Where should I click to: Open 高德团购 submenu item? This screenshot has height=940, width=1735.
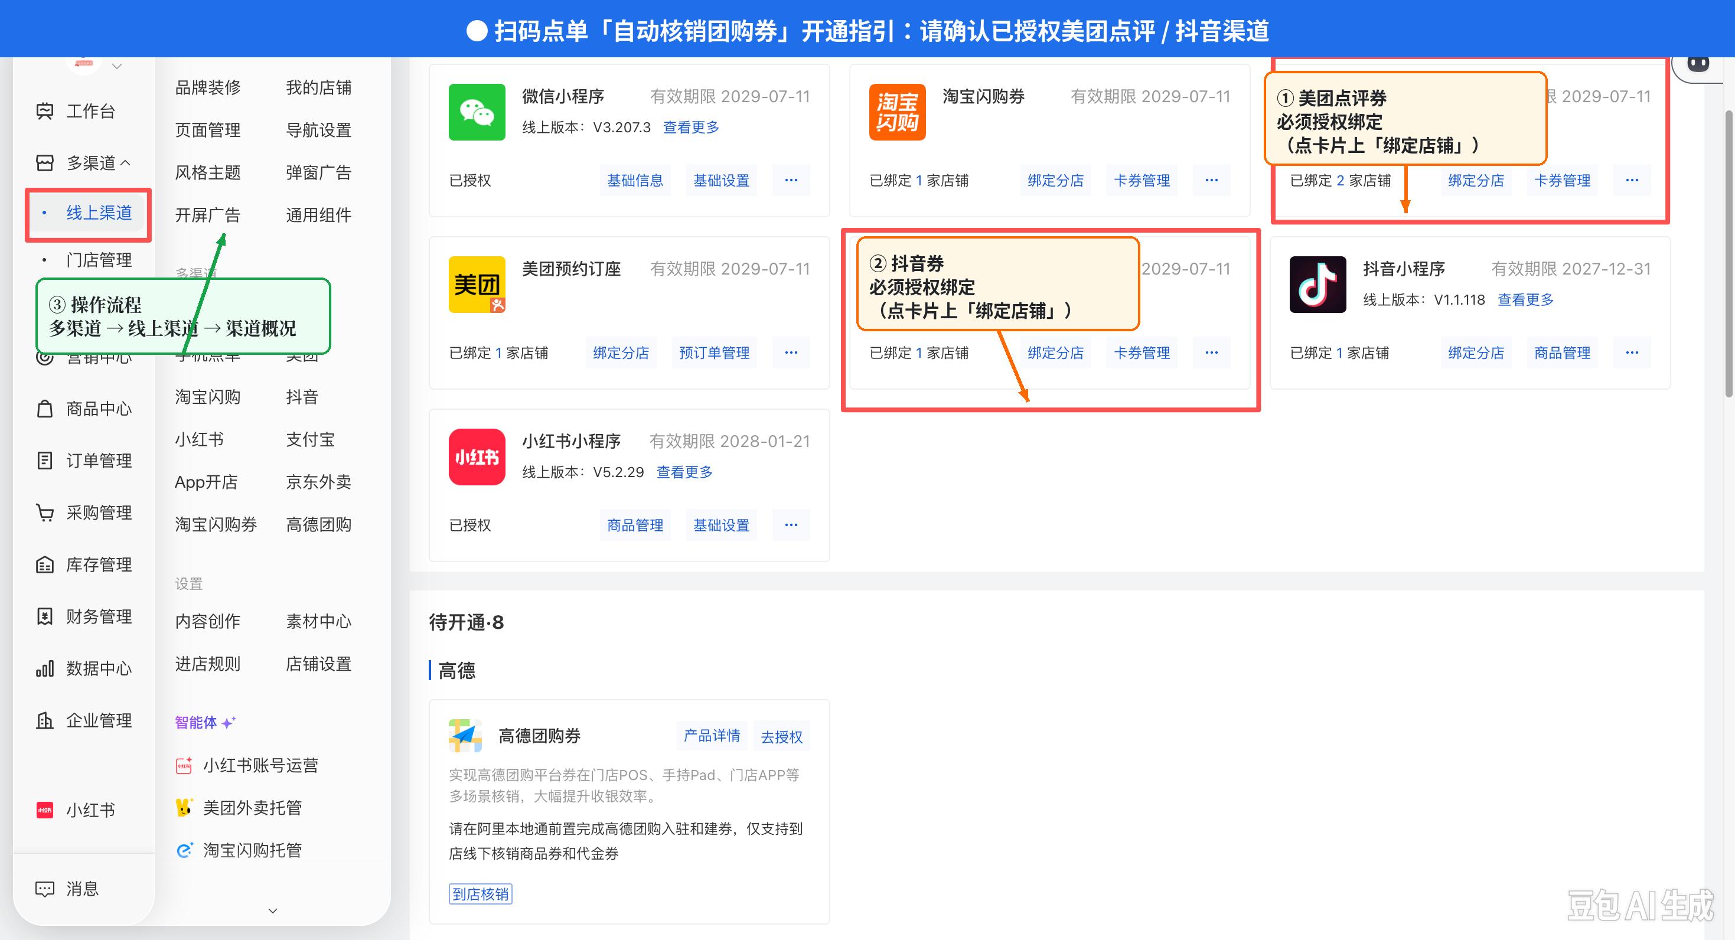point(318,524)
